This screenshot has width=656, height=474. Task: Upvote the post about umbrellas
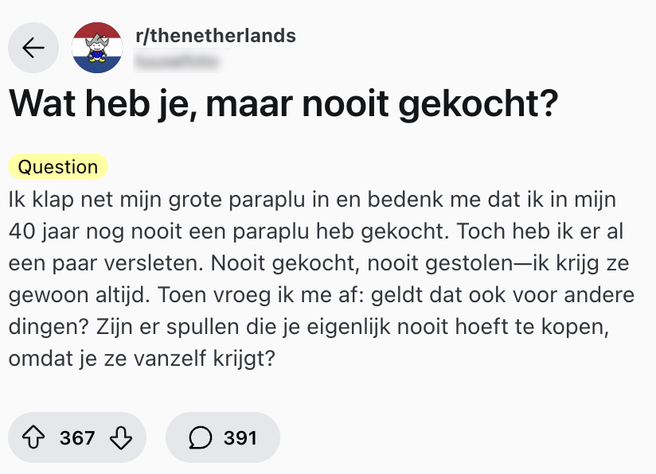point(33,437)
